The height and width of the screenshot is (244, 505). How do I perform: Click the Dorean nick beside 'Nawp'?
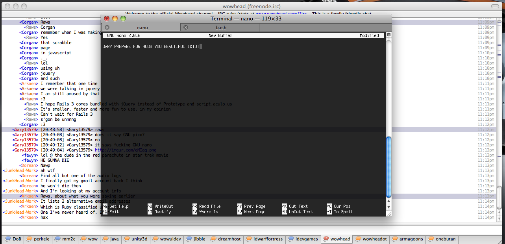29,165
